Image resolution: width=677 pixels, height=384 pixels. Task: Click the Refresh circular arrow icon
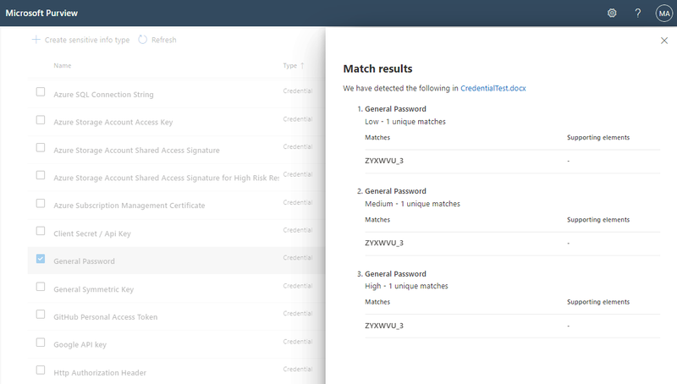pos(142,40)
